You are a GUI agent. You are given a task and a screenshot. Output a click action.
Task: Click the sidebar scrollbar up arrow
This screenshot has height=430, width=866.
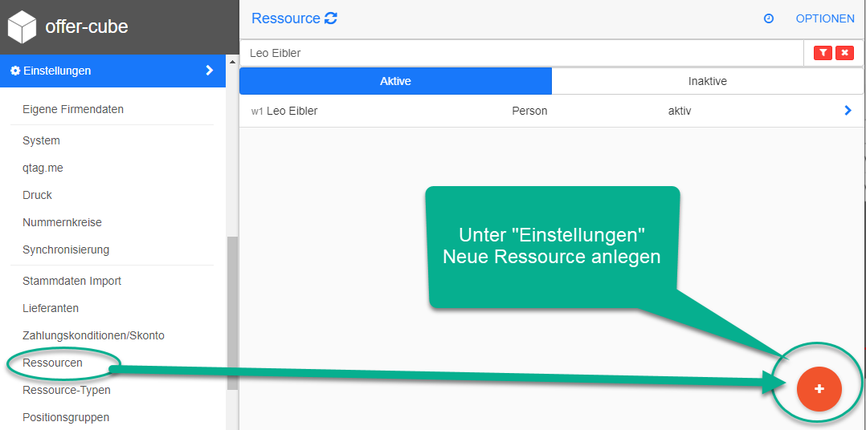click(x=232, y=61)
